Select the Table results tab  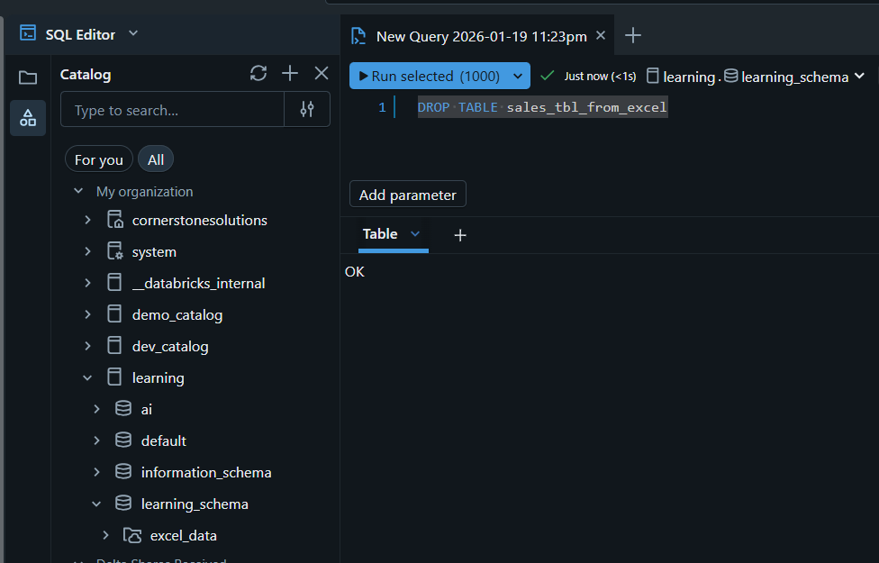(x=380, y=234)
